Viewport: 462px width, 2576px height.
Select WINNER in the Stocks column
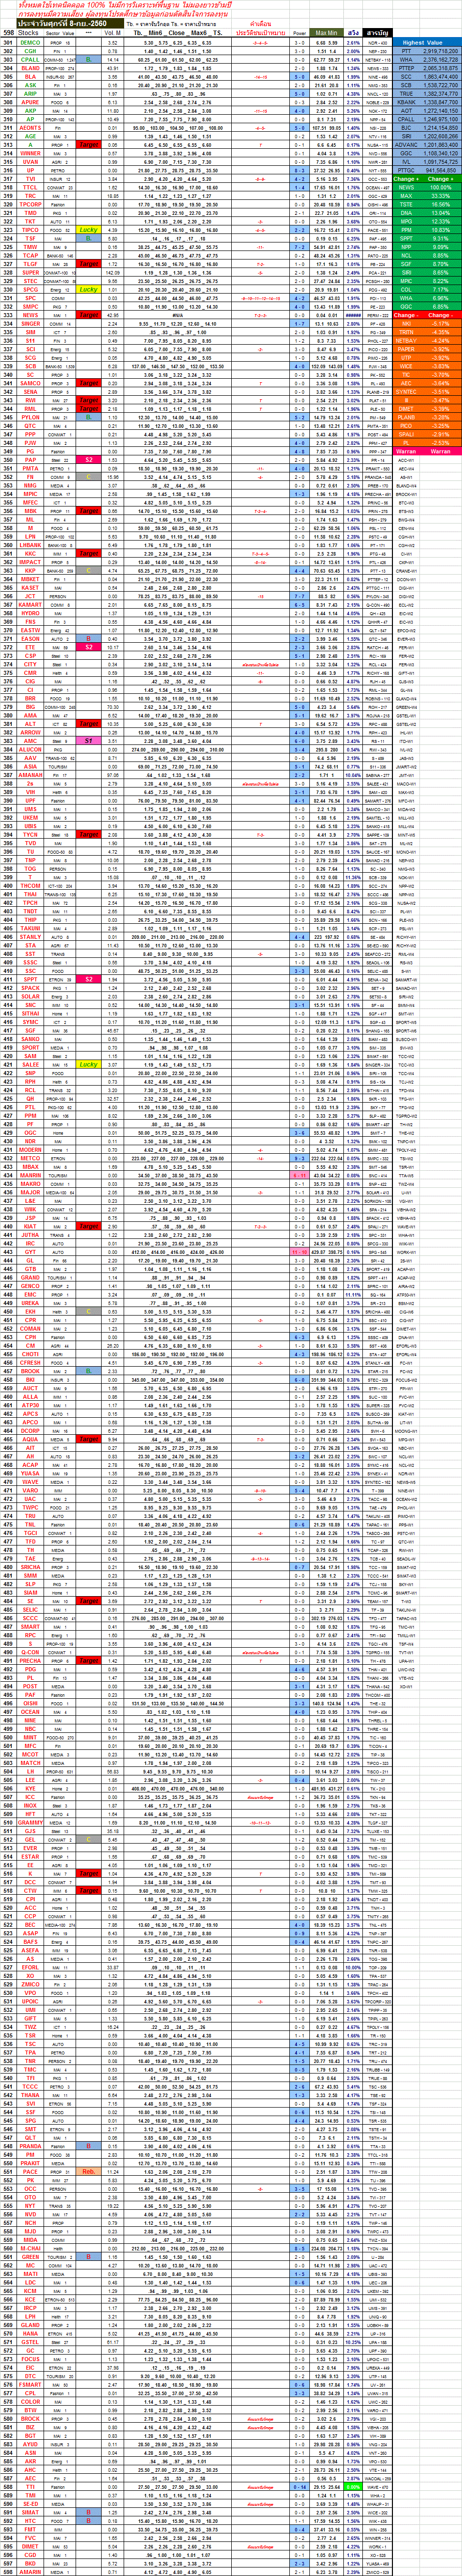[x=30, y=153]
